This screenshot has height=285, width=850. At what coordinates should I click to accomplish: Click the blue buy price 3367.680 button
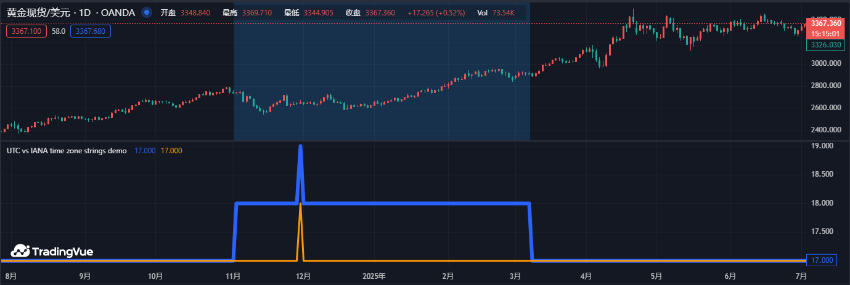pos(91,31)
